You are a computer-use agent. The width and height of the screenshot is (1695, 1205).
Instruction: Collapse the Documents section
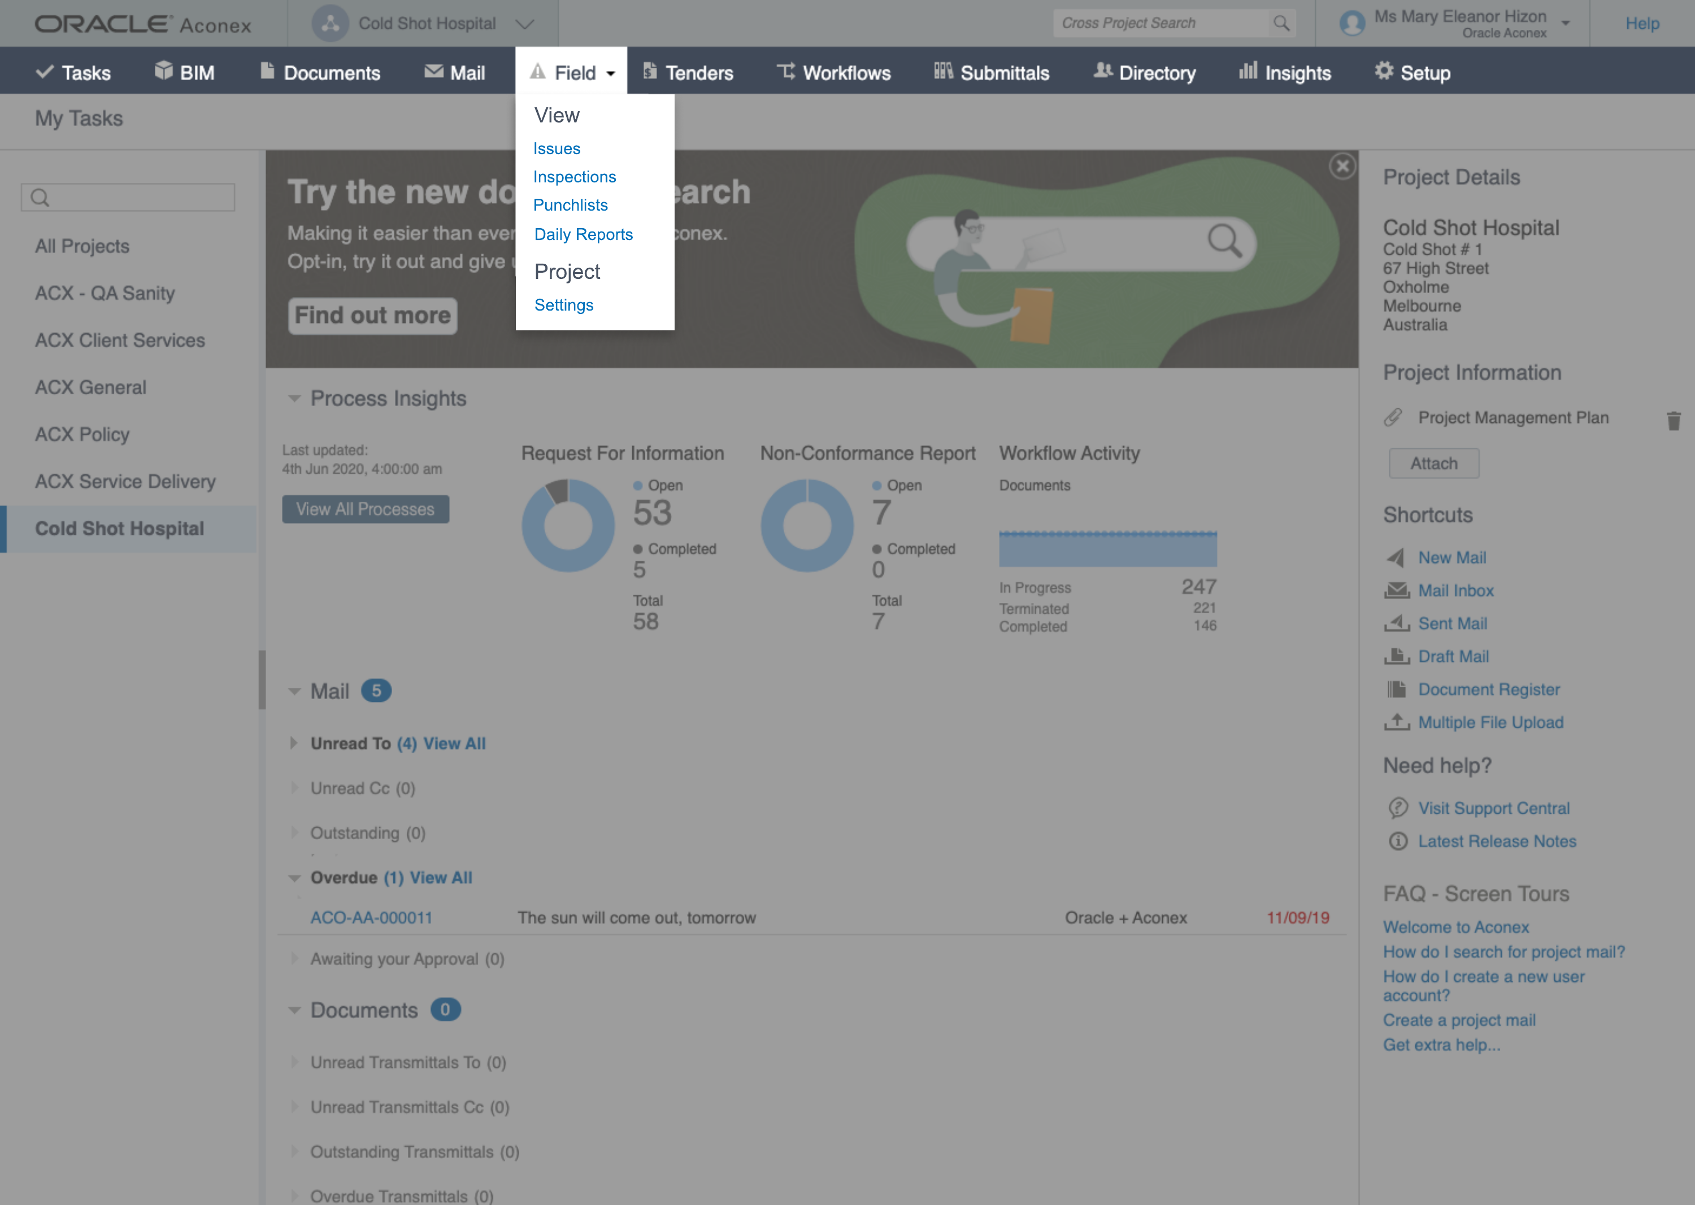click(294, 1010)
